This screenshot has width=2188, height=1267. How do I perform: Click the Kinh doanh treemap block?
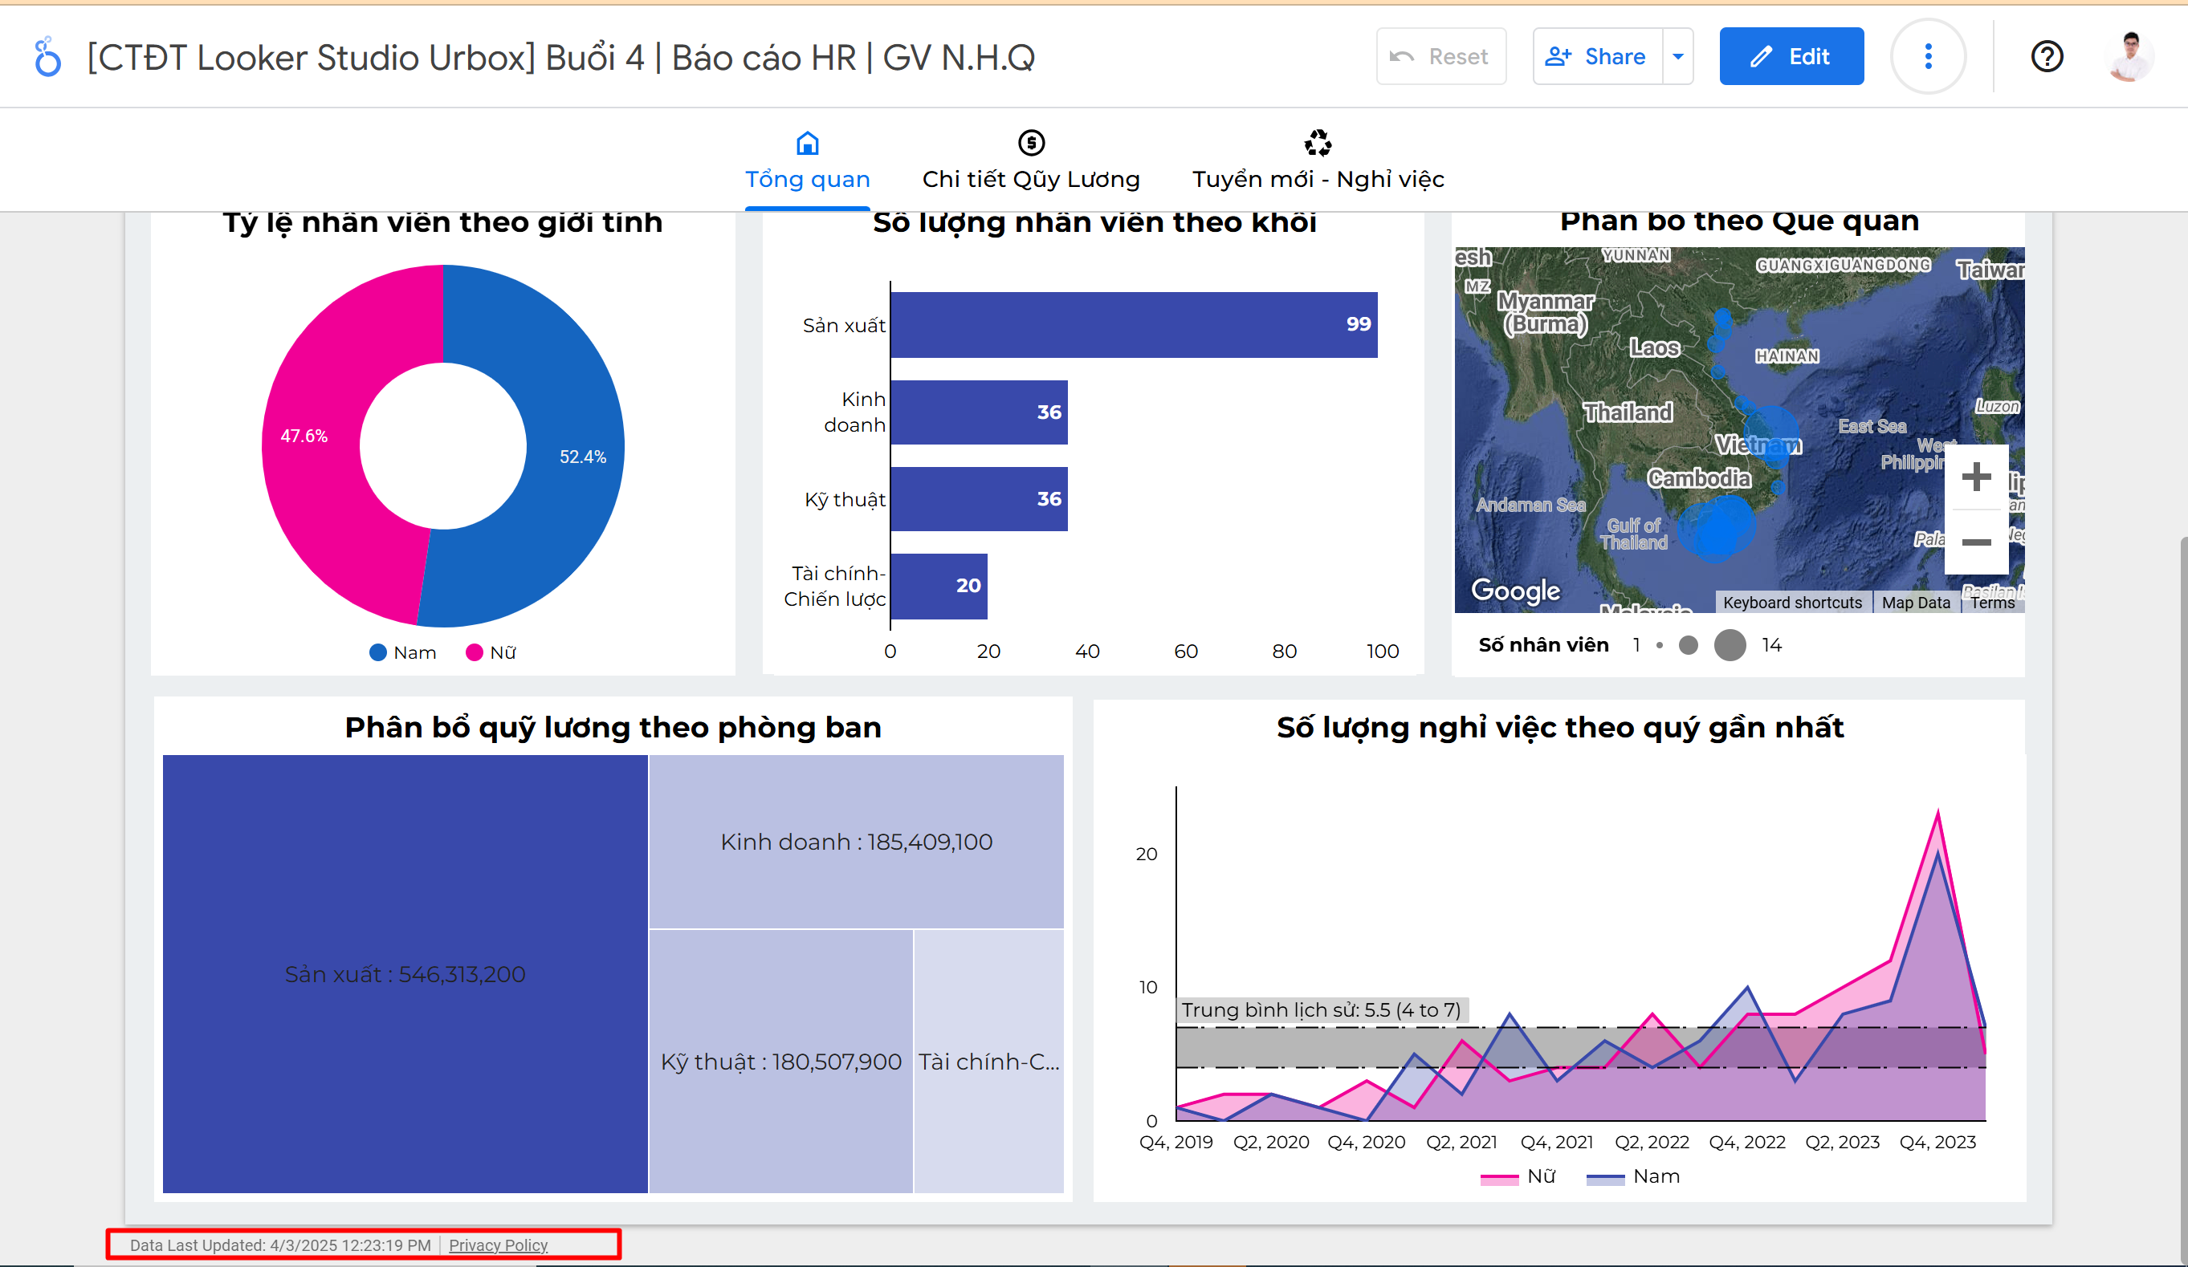(855, 841)
